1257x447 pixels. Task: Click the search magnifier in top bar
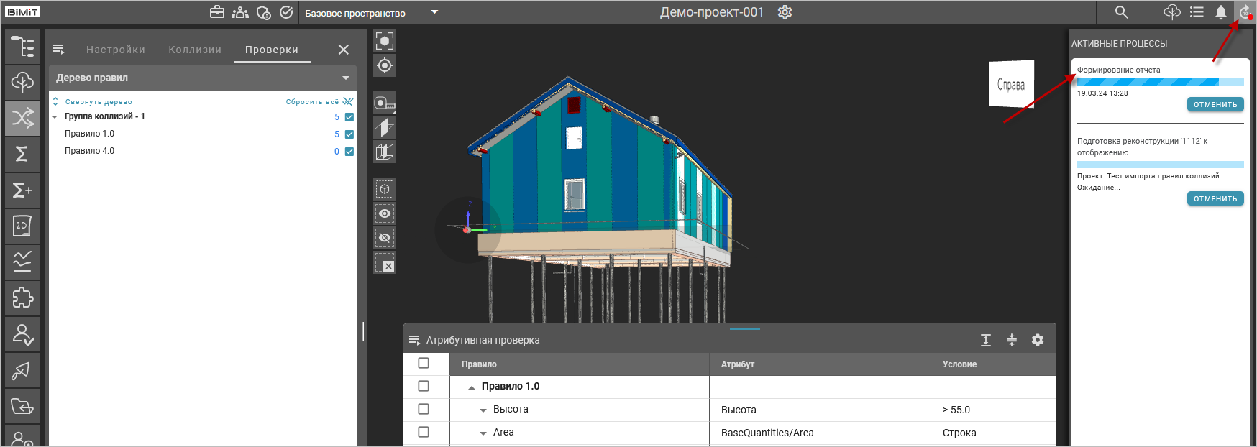point(1121,12)
